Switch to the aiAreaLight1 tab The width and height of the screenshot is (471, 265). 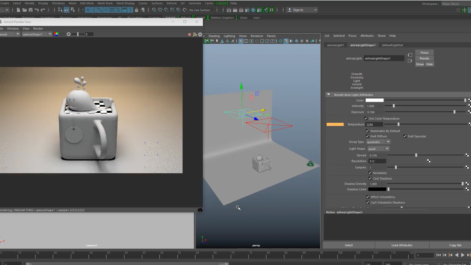coord(335,45)
